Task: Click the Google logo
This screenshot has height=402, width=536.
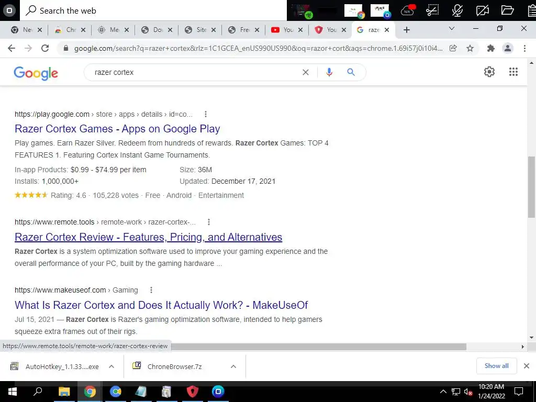Action: (36, 73)
